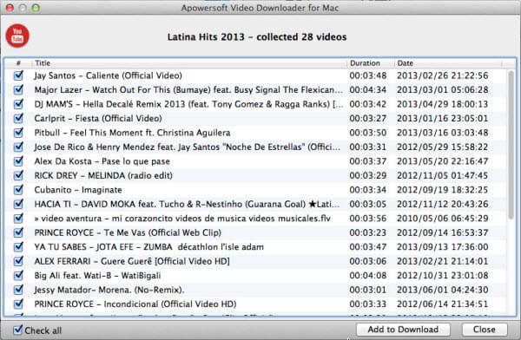Toggle checkbox for Jessy Matador - Morena

pos(18,290)
